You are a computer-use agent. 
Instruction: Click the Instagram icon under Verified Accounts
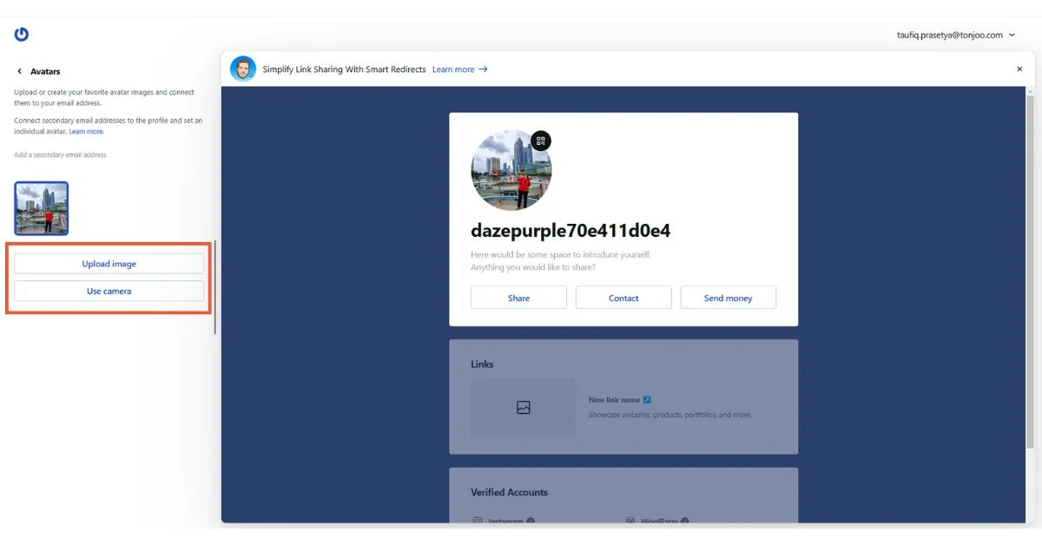478,520
